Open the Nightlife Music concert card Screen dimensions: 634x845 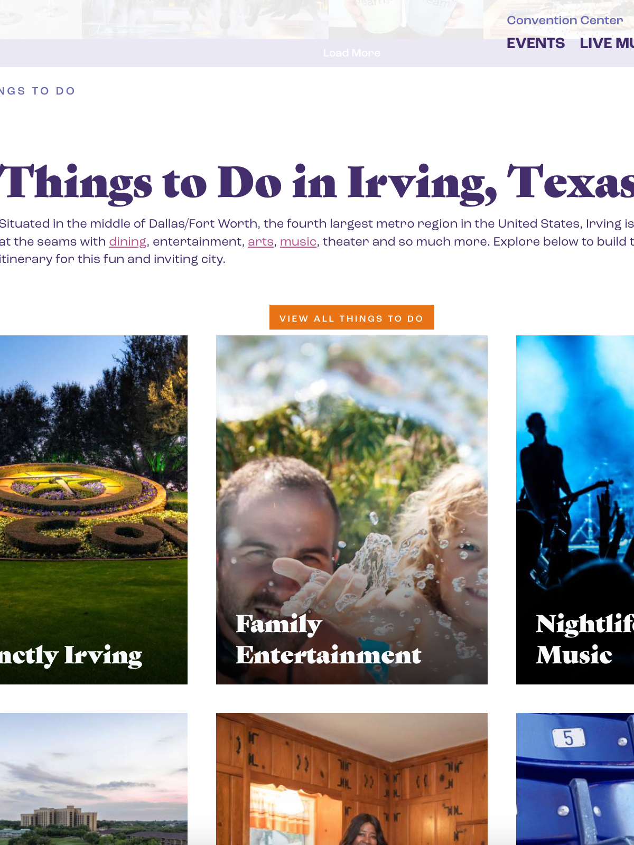[575, 510]
